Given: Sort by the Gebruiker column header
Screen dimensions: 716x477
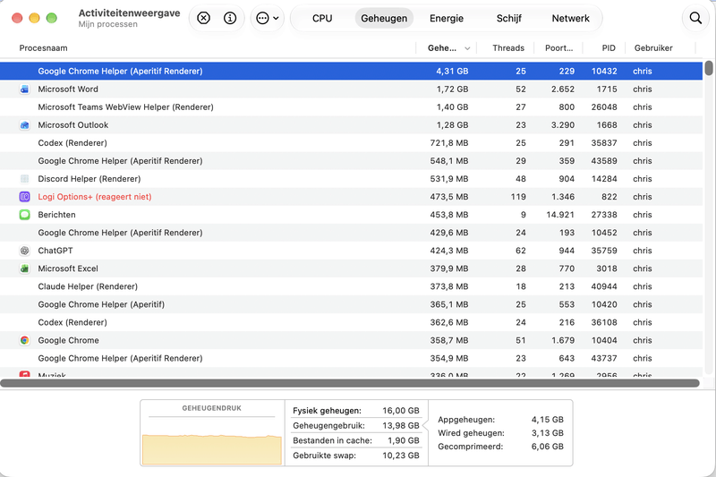Looking at the screenshot, I should [x=653, y=48].
